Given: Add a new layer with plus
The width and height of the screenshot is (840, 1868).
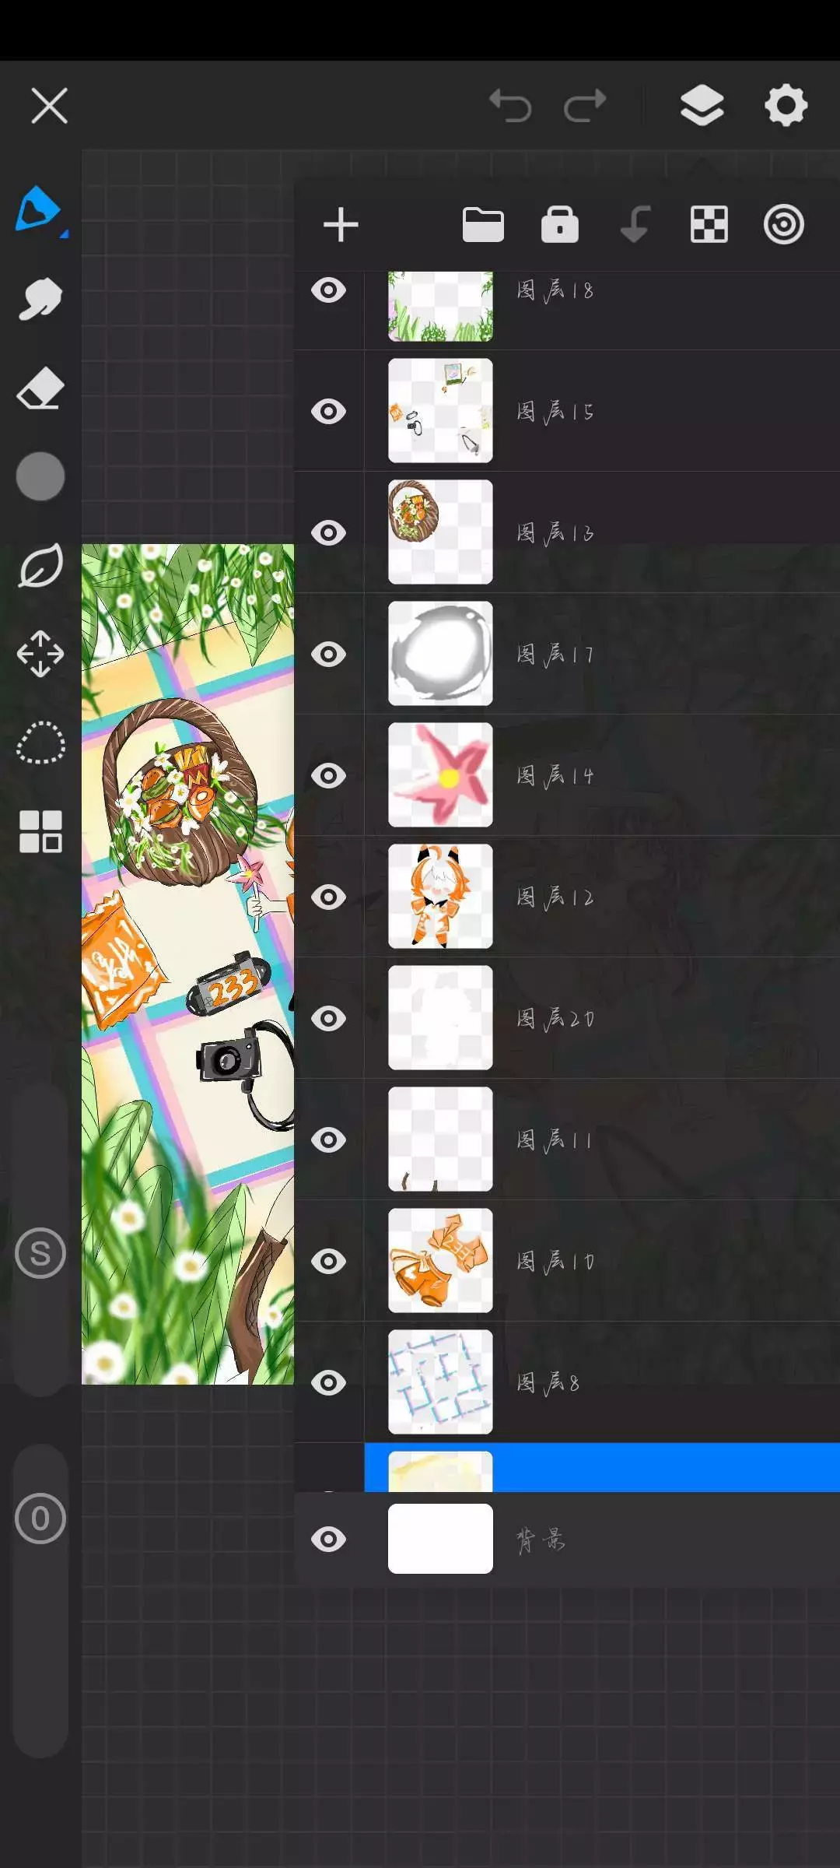Looking at the screenshot, I should coord(341,225).
